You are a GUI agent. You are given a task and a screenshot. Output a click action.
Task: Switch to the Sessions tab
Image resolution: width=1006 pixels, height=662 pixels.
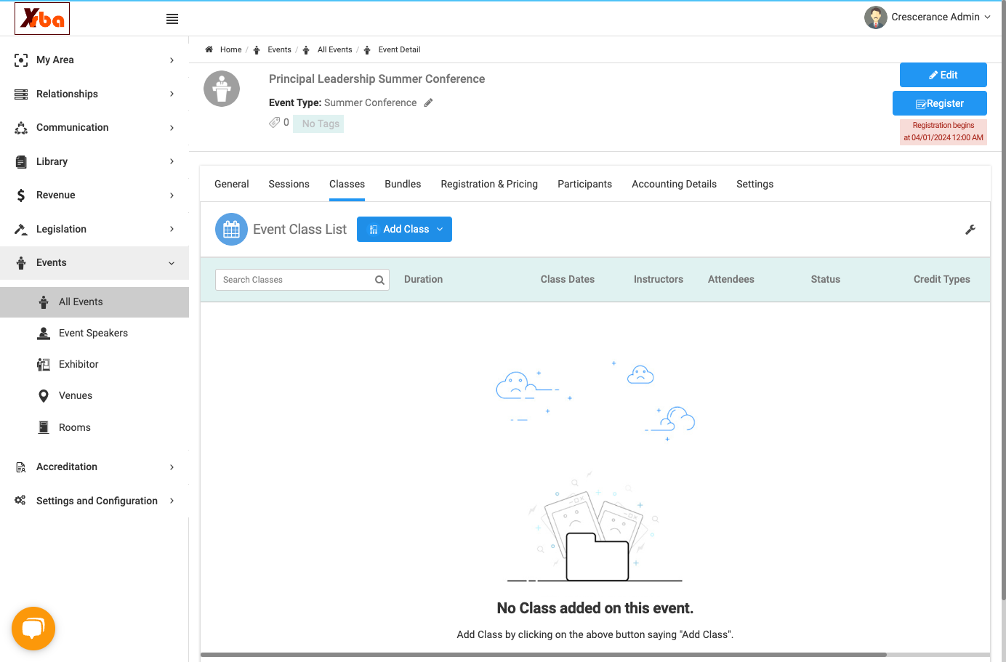289,184
